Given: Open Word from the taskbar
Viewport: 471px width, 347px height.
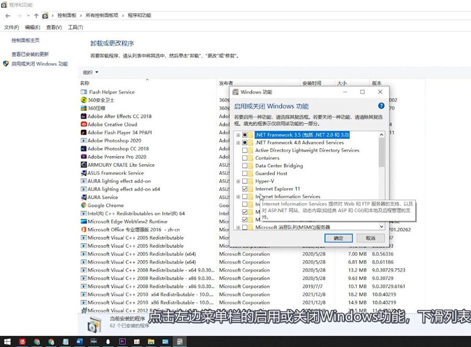Looking at the screenshot, I should [80, 342].
